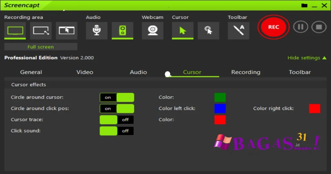Image resolution: width=331 pixels, height=174 pixels.
Task: Open recordings folder icon in title bar
Action: pyautogui.click(x=304, y=5)
